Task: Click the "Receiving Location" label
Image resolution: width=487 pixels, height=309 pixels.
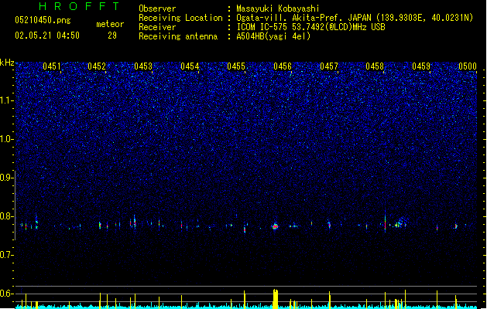Action: click(x=180, y=18)
